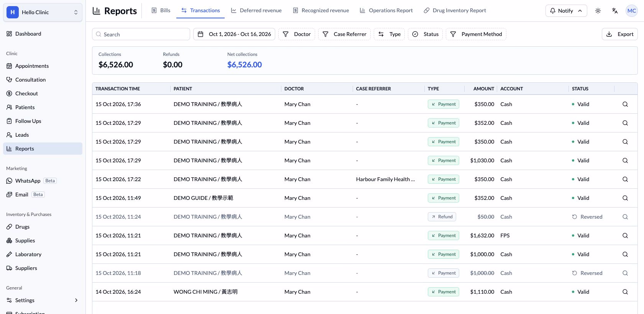The height and width of the screenshot is (314, 644).
Task: Open Dashboard from the sidebar
Action: (43, 34)
